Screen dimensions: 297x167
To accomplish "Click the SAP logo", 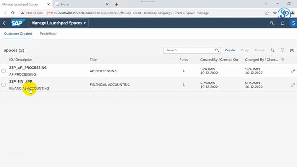I will pyautogui.click(x=18, y=23).
